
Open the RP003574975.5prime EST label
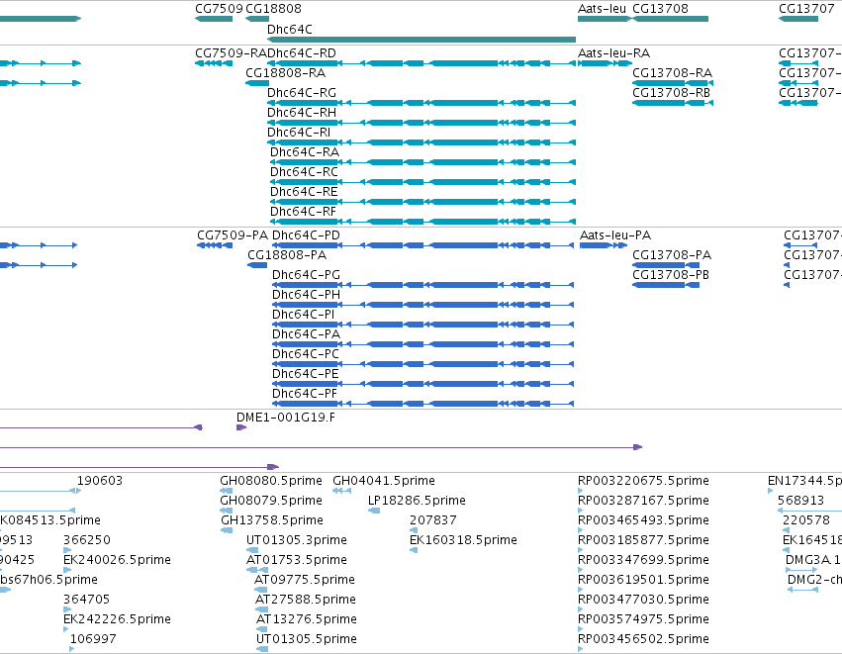point(643,619)
